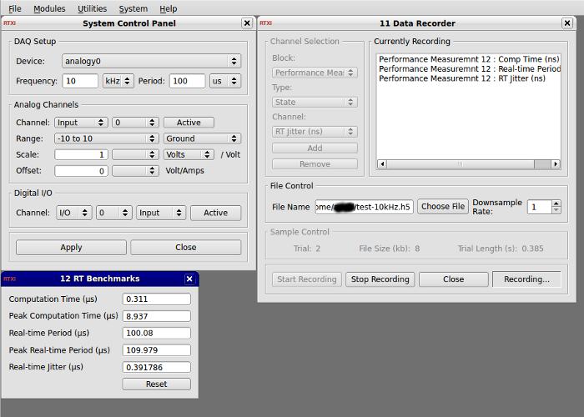
Task: Select the RT Jitter entry in recording list
Action: click(461, 78)
